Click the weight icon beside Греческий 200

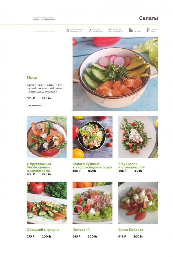coord(95,236)
